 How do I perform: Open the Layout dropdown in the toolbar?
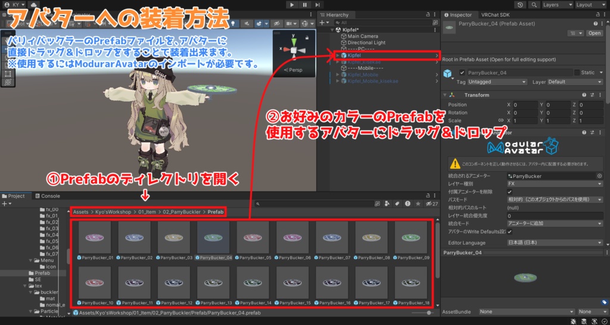point(590,5)
